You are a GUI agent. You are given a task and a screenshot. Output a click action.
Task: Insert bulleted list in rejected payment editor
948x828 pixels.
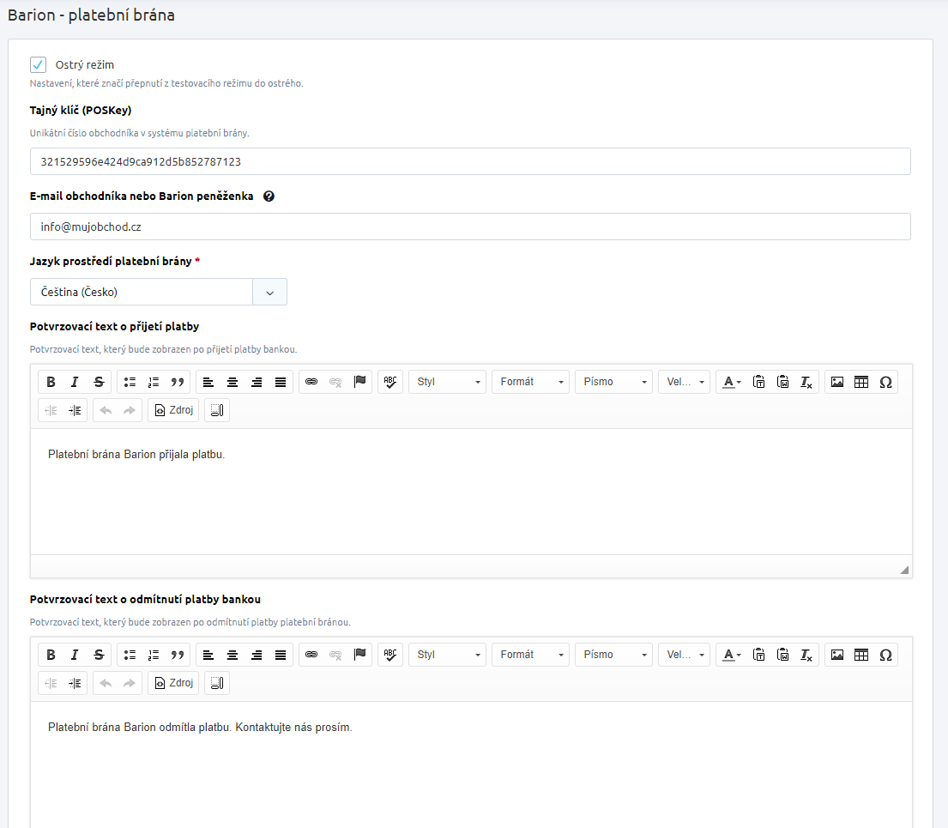[x=130, y=655]
